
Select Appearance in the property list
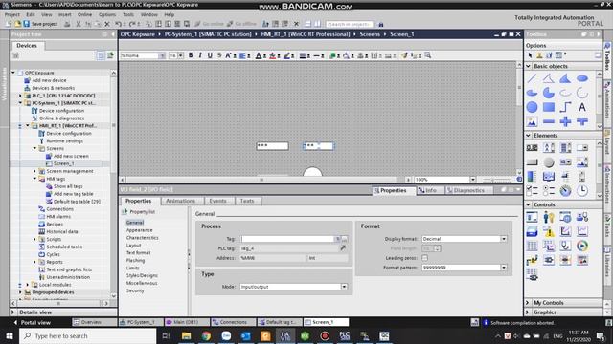coord(139,230)
